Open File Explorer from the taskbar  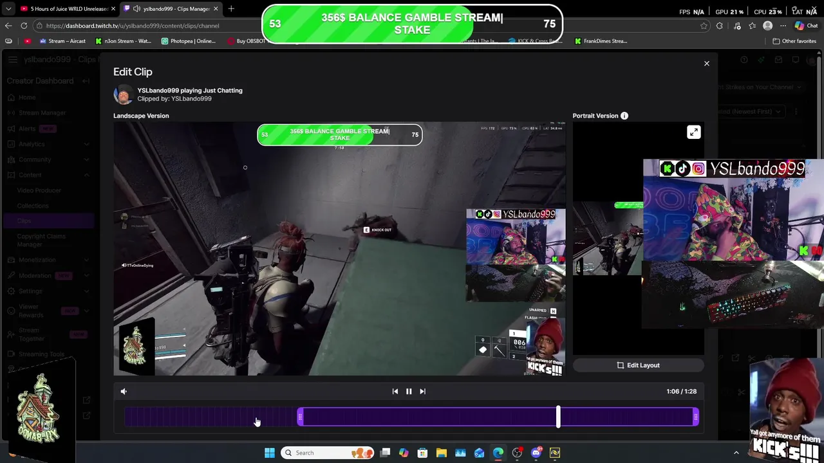click(x=442, y=453)
